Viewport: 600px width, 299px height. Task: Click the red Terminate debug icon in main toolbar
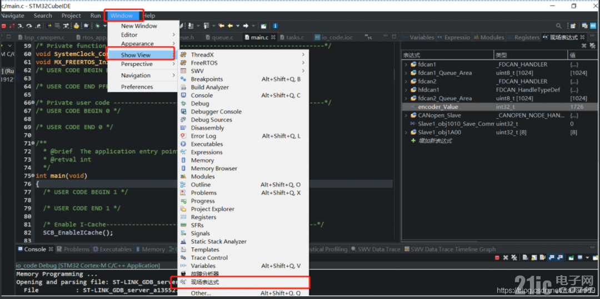point(4,26)
